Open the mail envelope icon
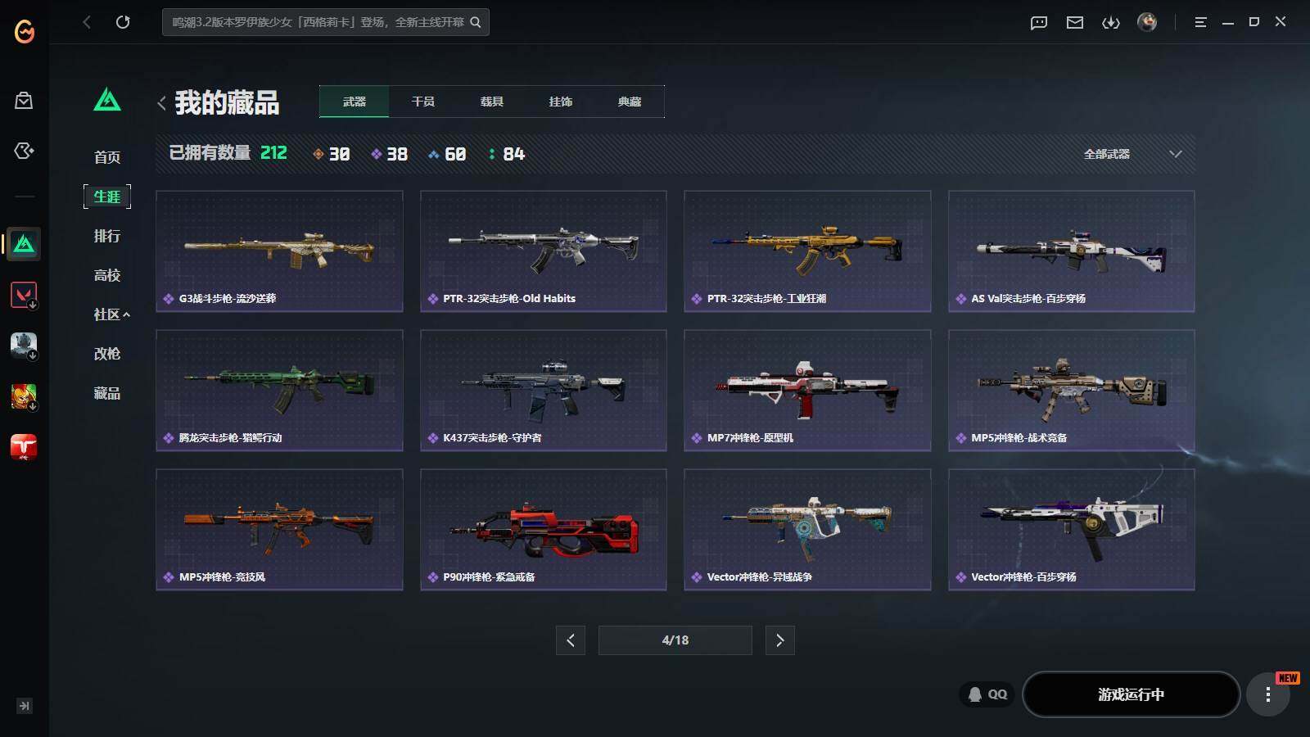 point(1075,22)
